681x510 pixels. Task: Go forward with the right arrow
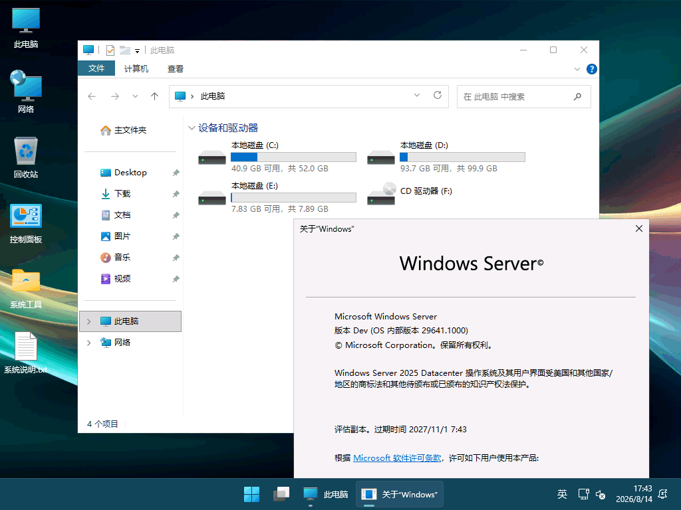(114, 96)
